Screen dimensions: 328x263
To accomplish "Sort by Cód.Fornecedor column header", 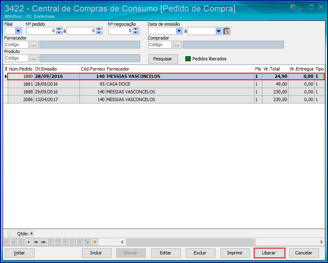I will pos(92,69).
